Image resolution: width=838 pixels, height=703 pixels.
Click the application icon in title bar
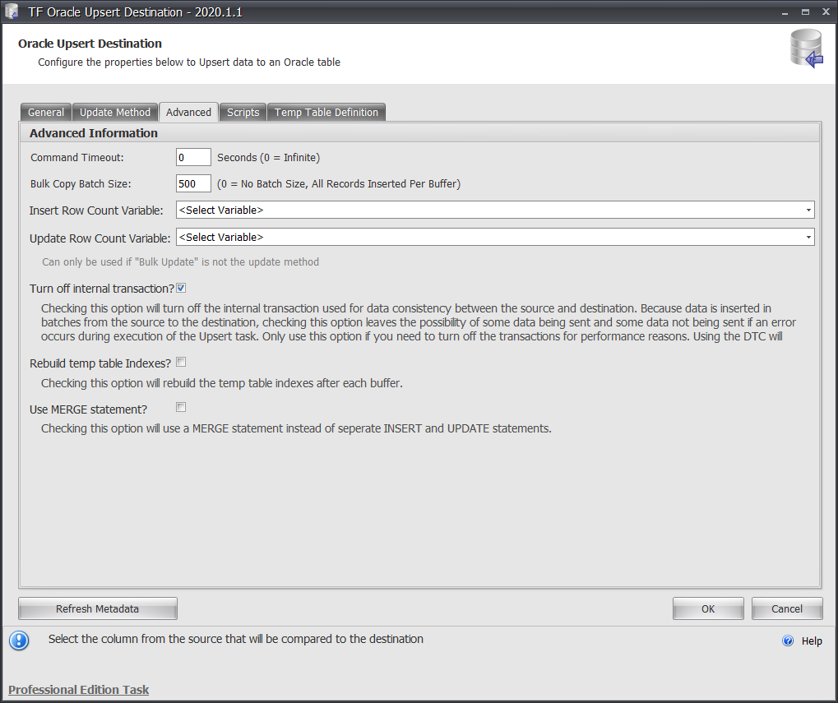click(11, 12)
